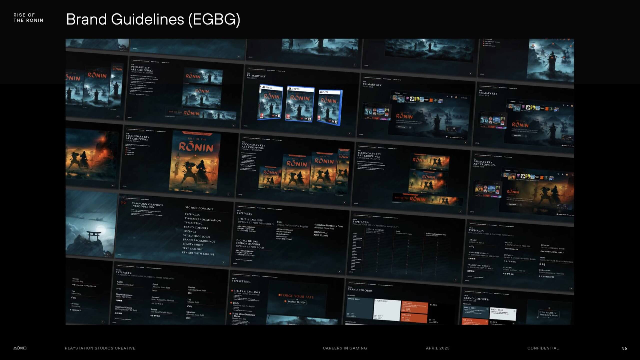Click the Rise of the Ronin wordmark
Screen dimensions: 640x360
[28, 18]
